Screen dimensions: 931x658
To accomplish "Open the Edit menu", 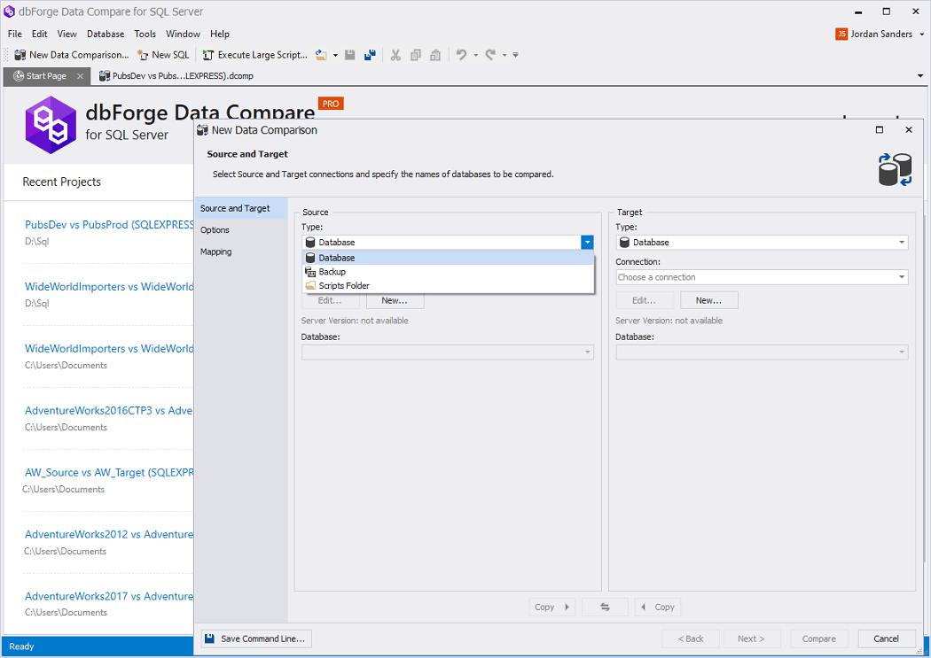I will pyautogui.click(x=40, y=34).
